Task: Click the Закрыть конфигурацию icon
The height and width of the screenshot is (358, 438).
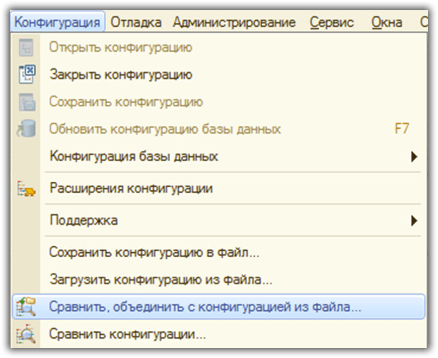Action: point(27,75)
